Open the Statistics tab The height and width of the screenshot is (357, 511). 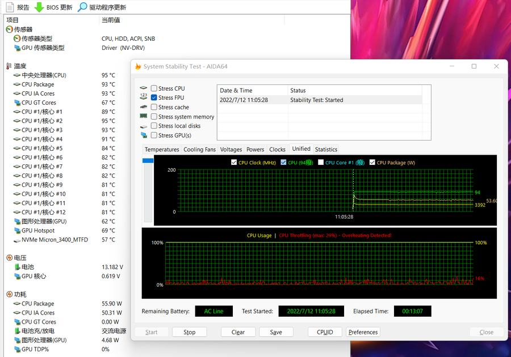[326, 150]
